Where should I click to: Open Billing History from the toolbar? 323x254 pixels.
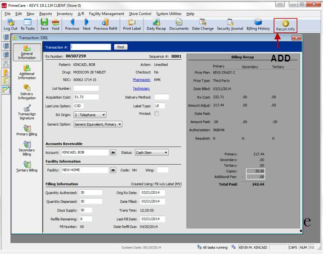tap(258, 25)
